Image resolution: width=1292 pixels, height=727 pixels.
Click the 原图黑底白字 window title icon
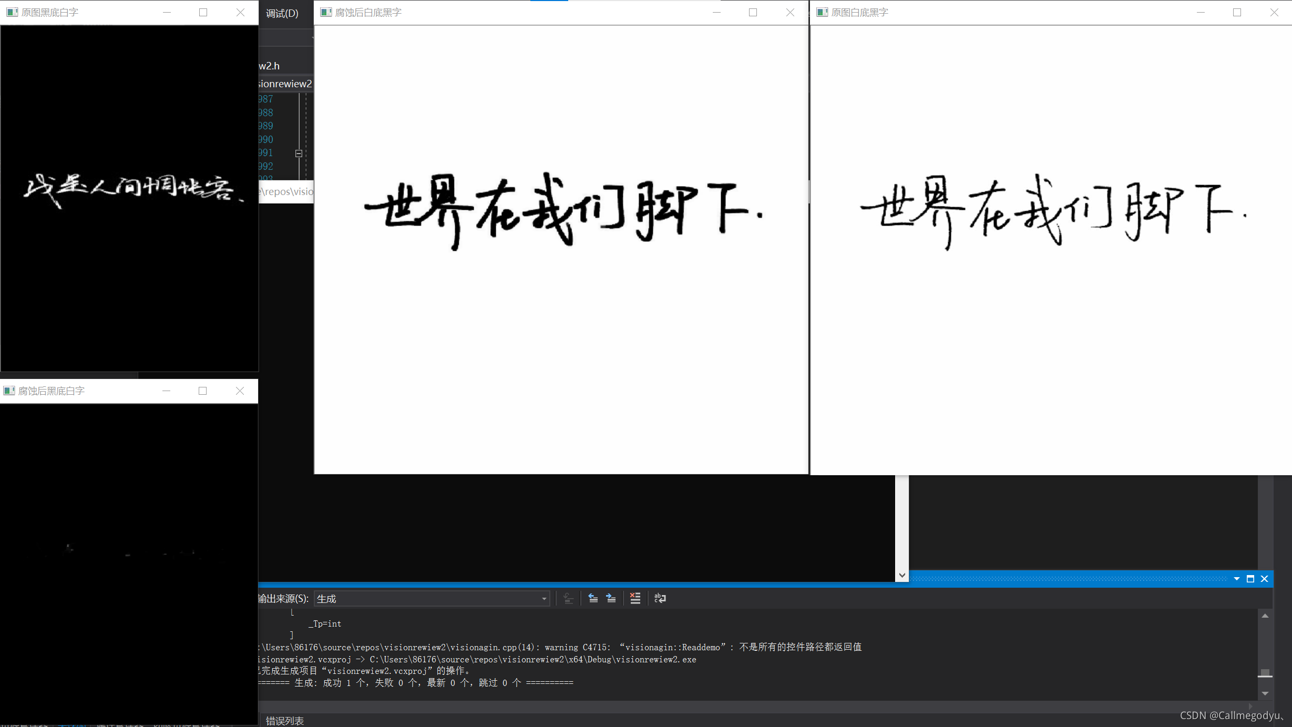[12, 12]
